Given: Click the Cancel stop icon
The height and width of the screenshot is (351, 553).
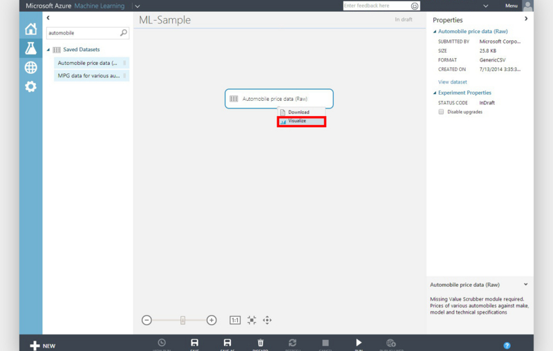Looking at the screenshot, I should (325, 343).
